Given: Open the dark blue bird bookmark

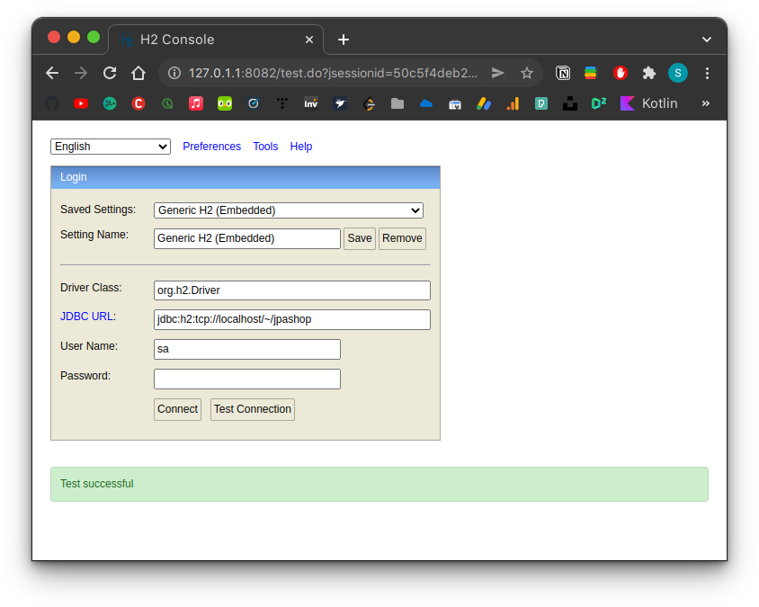Looking at the screenshot, I should pyautogui.click(x=340, y=103).
